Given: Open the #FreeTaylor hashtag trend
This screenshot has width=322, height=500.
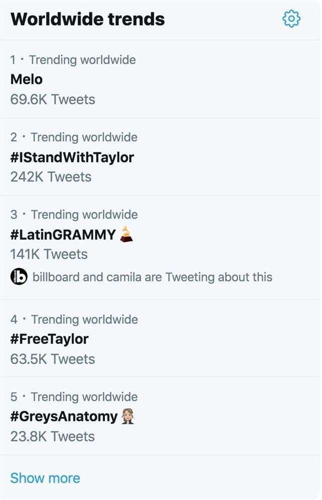Looking at the screenshot, I should coord(49,339).
